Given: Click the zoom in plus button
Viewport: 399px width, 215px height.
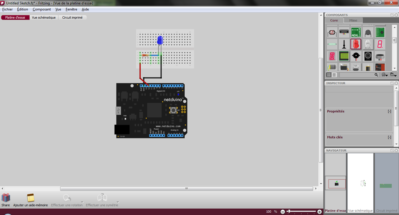Looking at the screenshot, I should [320, 212].
